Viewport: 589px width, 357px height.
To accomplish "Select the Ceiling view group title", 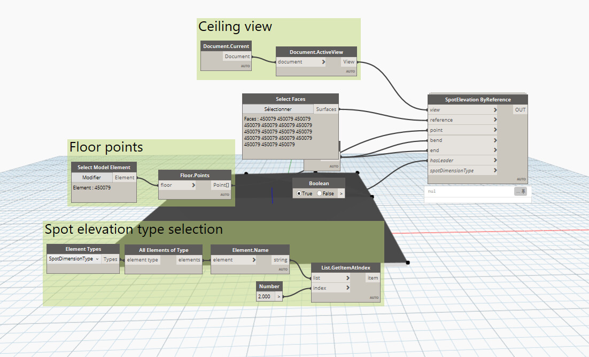I will pos(235,27).
